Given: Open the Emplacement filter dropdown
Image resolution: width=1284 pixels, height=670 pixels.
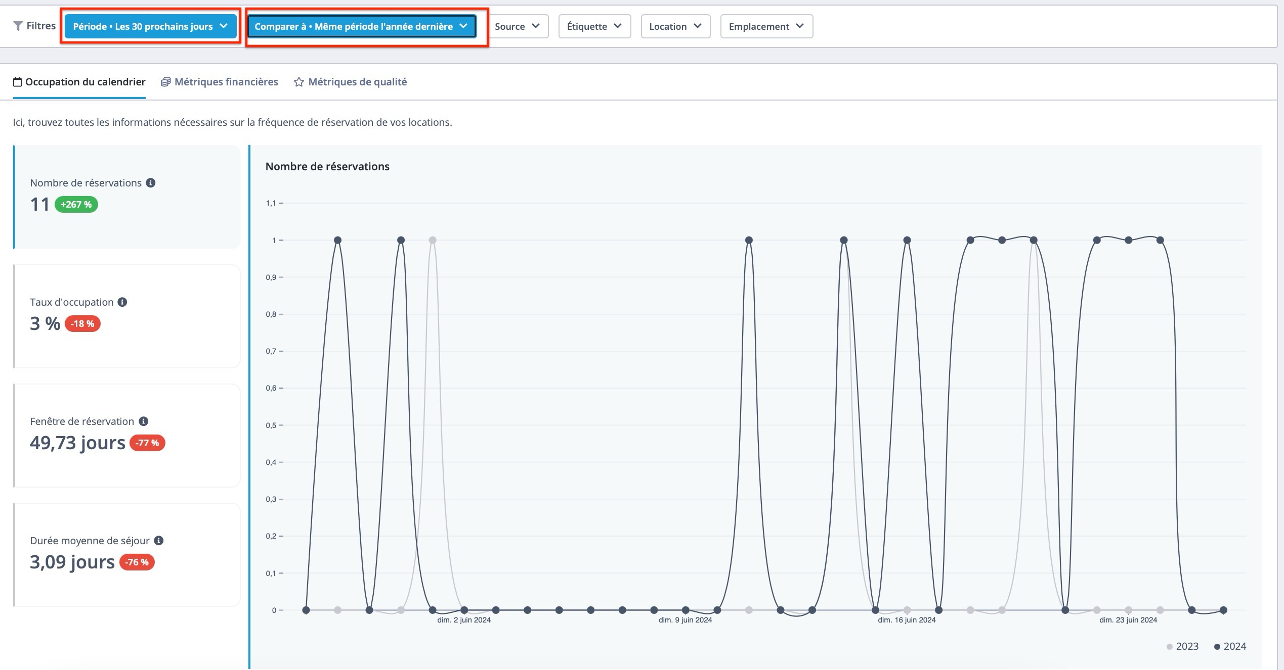Looking at the screenshot, I should (x=766, y=26).
